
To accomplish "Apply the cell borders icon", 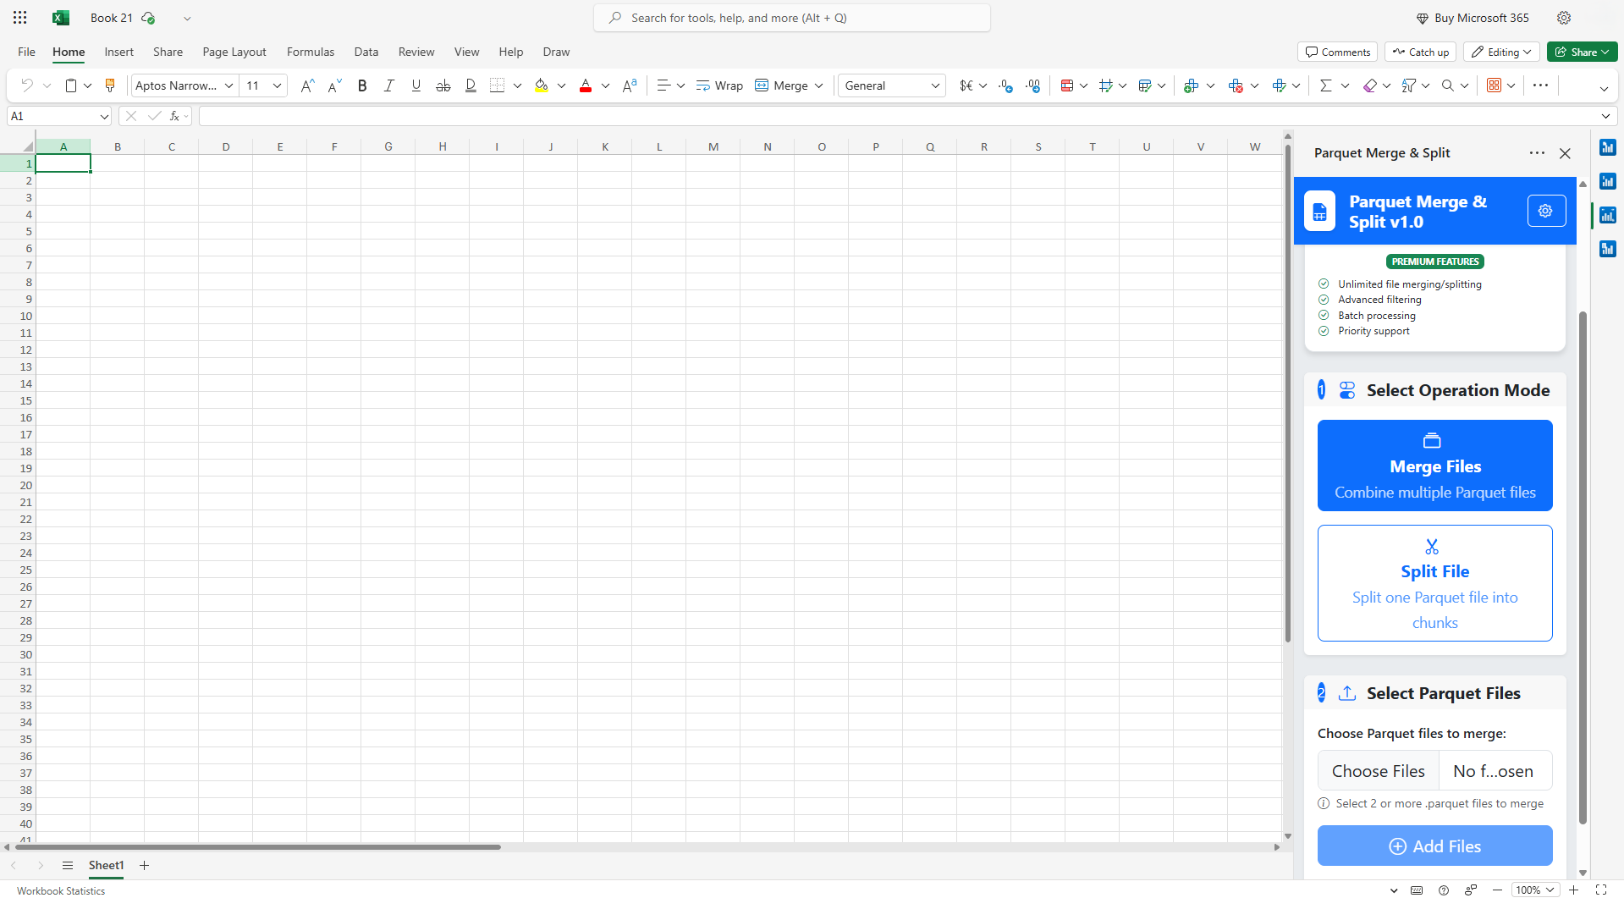I will coord(498,85).
